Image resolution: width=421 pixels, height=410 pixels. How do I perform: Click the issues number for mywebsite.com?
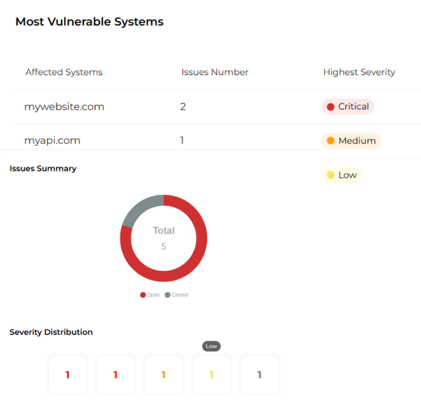183,107
